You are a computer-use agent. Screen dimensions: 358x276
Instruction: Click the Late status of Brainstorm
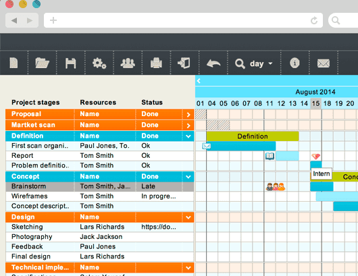point(148,186)
